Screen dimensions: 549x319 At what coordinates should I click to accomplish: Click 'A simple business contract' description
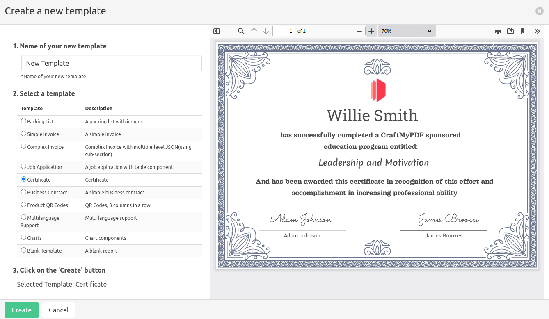click(x=115, y=192)
